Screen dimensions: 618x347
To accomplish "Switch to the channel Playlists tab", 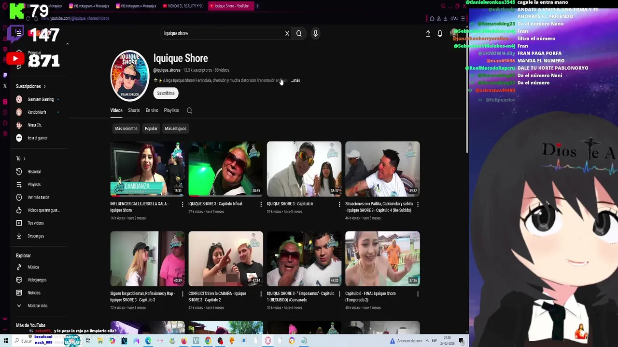I will 171,110.
